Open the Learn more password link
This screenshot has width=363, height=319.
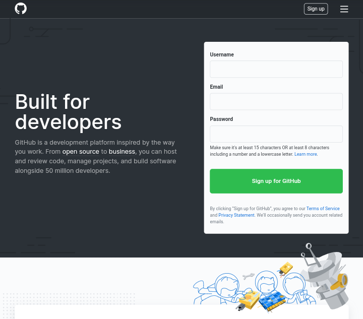pos(306,154)
